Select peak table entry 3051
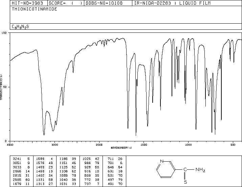Screen dimensions: 242x187 point(17,163)
